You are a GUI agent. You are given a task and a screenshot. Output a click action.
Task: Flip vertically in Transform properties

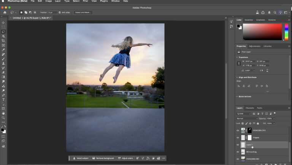[267, 70]
